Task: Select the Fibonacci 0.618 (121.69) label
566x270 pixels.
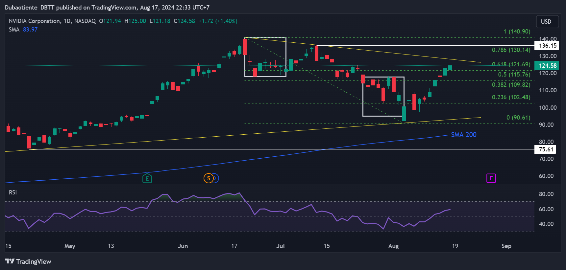Action: [x=511, y=64]
